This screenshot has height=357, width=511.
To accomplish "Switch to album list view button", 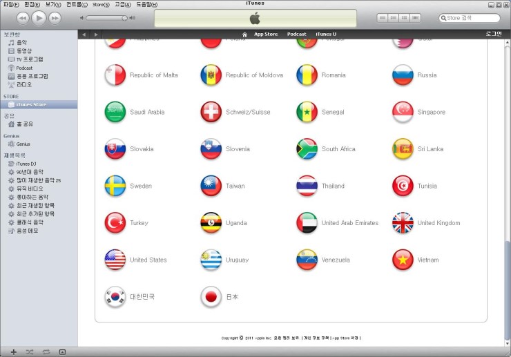I will pos(394,18).
